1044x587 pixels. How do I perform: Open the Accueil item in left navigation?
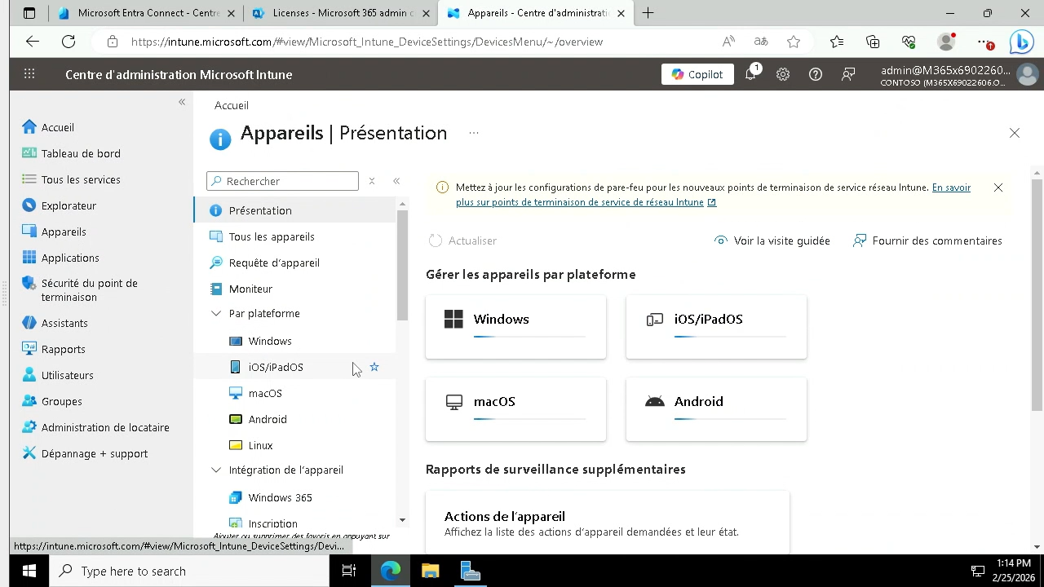tap(57, 127)
